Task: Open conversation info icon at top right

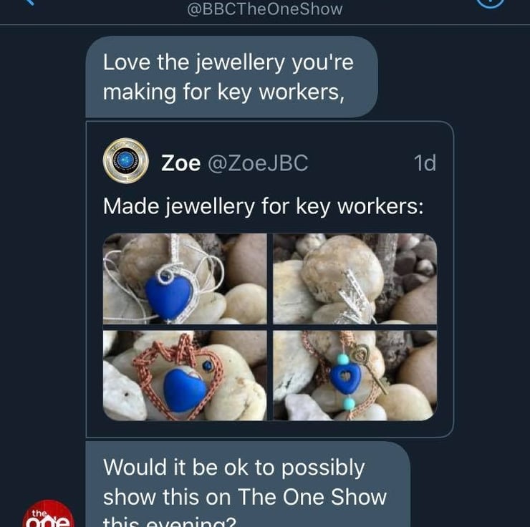Action: pyautogui.click(x=491, y=3)
